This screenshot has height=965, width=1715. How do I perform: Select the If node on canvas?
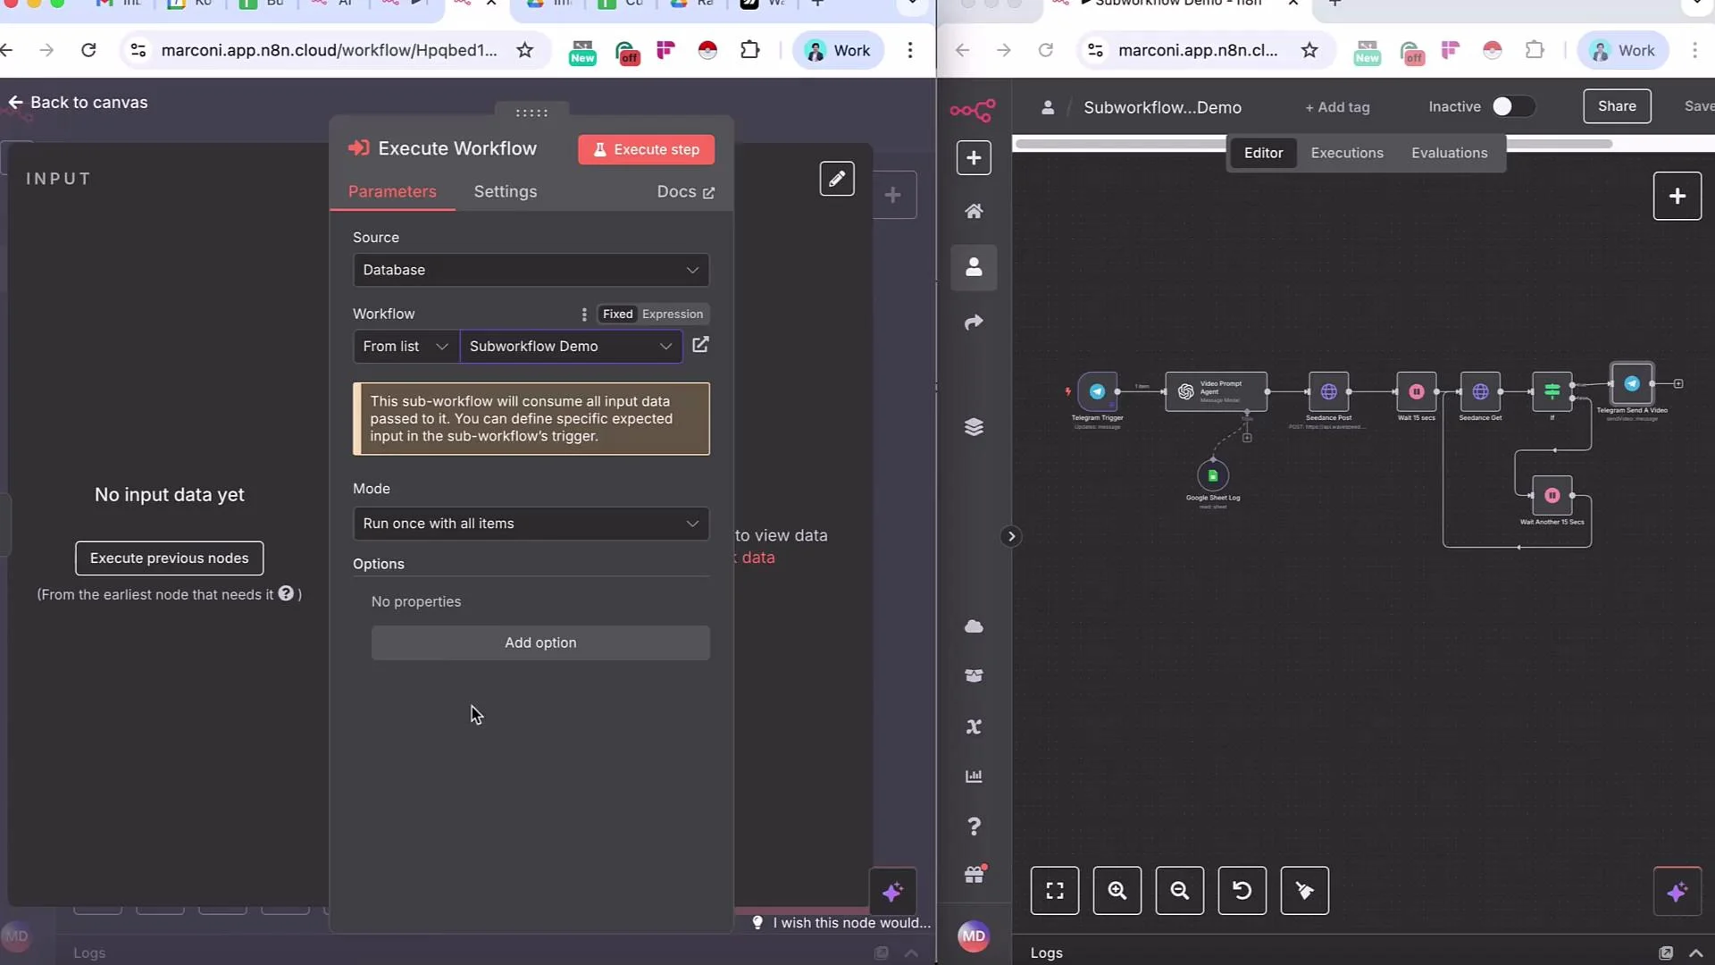pos(1552,391)
